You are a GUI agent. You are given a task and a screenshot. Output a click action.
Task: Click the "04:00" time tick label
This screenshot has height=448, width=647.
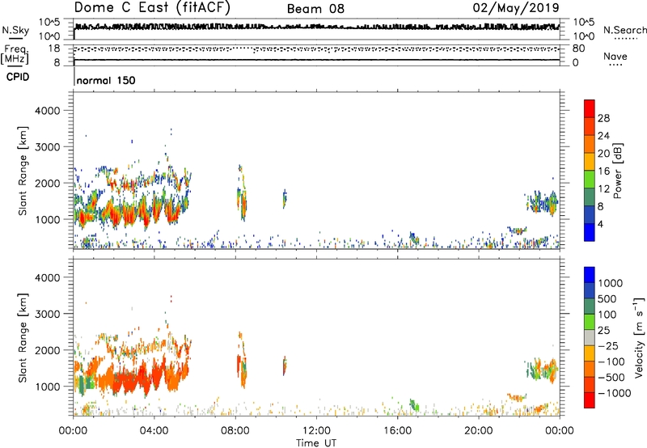(154, 431)
